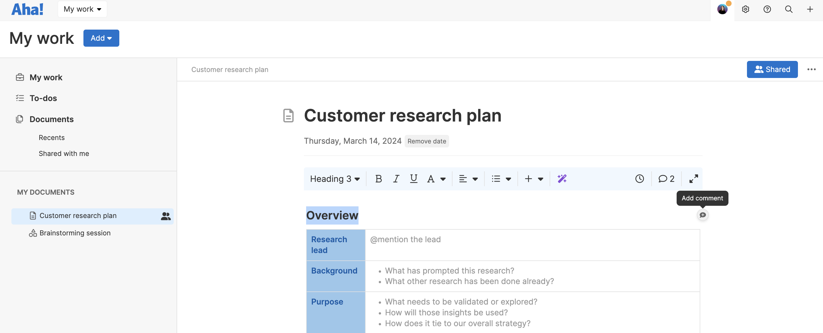This screenshot has height=333, width=823.
Task: Click the search magnifier icon
Action: coord(789,9)
